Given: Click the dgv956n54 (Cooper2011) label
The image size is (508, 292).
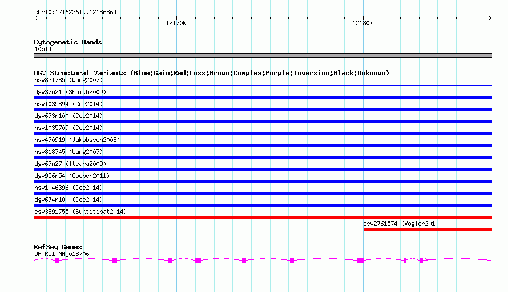Looking at the screenshot, I should tap(72, 176).
